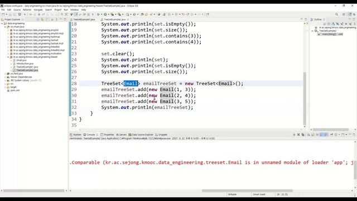Switch to TreeSetExample1.java editor tab

tap(84, 20)
